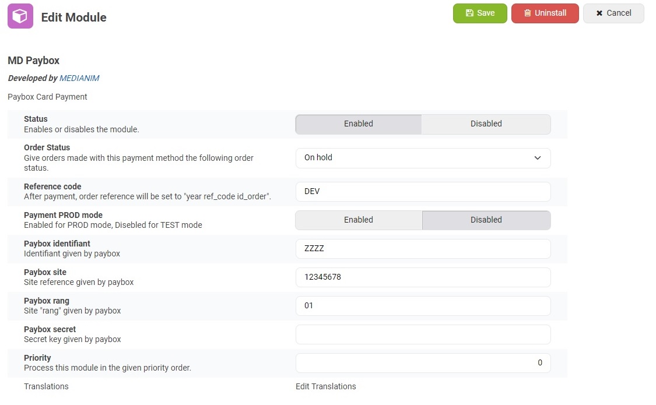Click the Uninstall button
Image resolution: width=656 pixels, height=405 pixels.
point(545,13)
